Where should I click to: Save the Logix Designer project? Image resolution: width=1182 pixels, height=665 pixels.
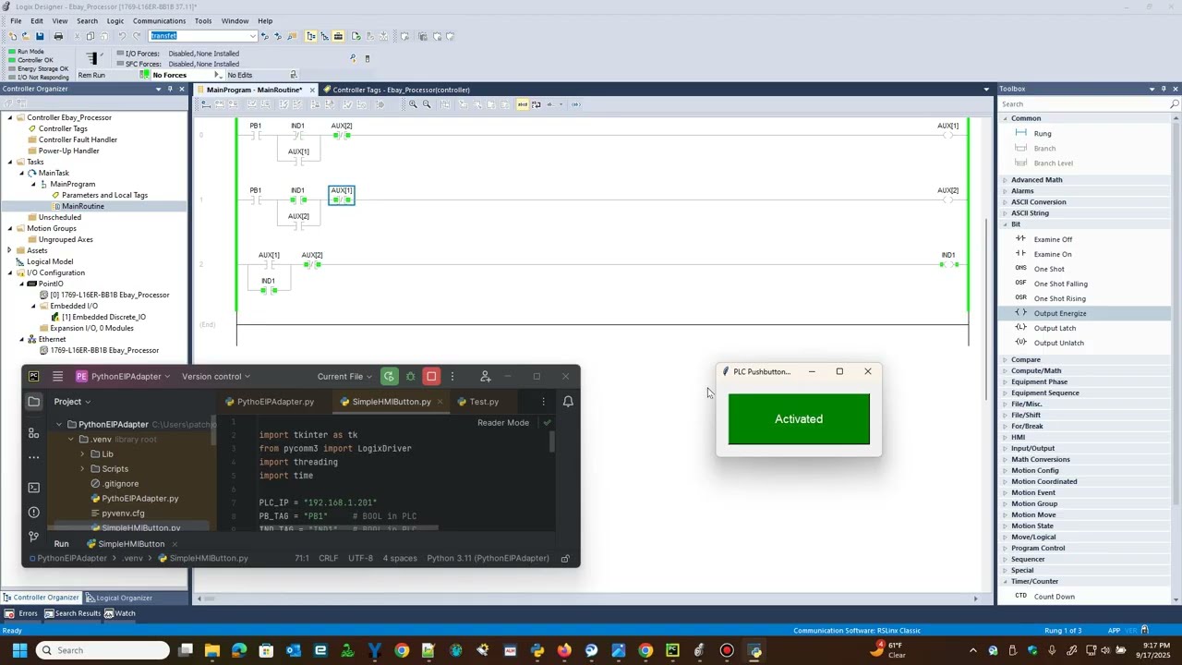click(x=39, y=36)
